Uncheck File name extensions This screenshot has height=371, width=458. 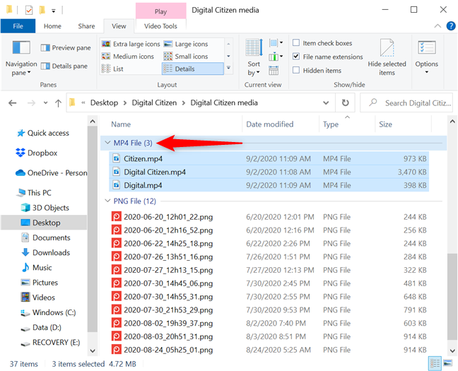[x=296, y=57]
